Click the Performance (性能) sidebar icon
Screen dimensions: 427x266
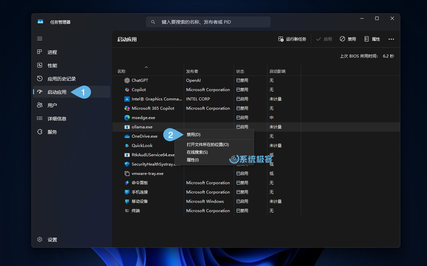[x=40, y=65]
